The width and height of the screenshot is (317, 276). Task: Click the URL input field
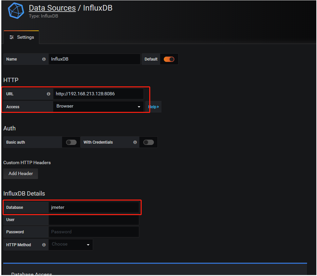tap(98, 94)
